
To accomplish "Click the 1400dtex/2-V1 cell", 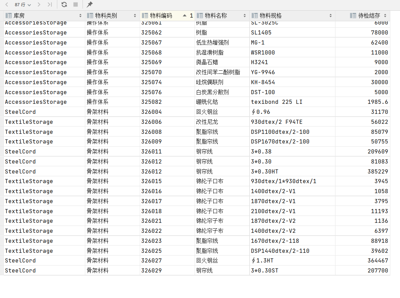I will [x=292, y=191].
